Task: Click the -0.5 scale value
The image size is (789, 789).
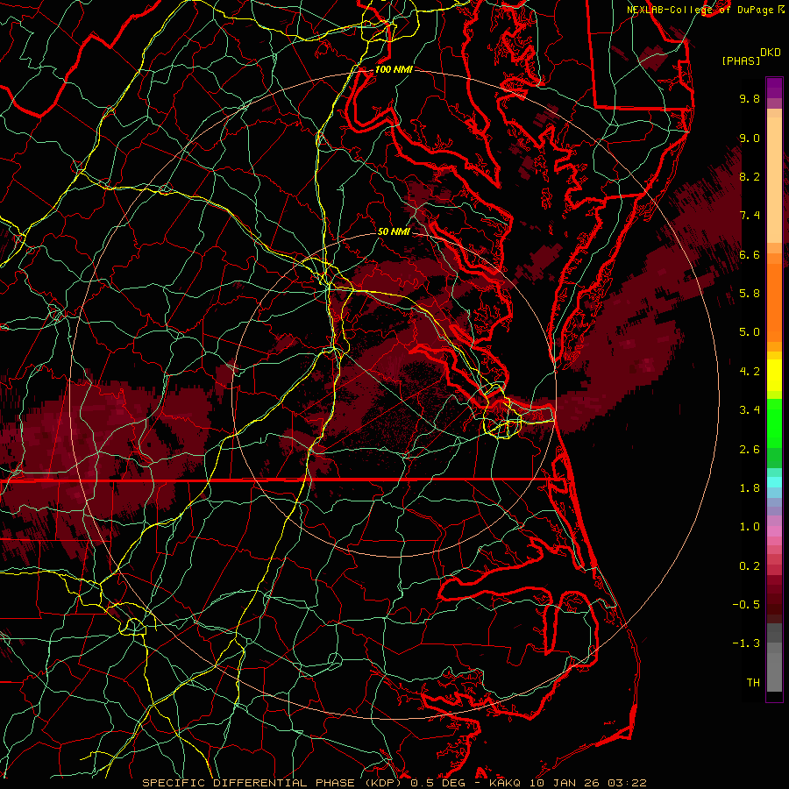Action: [746, 605]
